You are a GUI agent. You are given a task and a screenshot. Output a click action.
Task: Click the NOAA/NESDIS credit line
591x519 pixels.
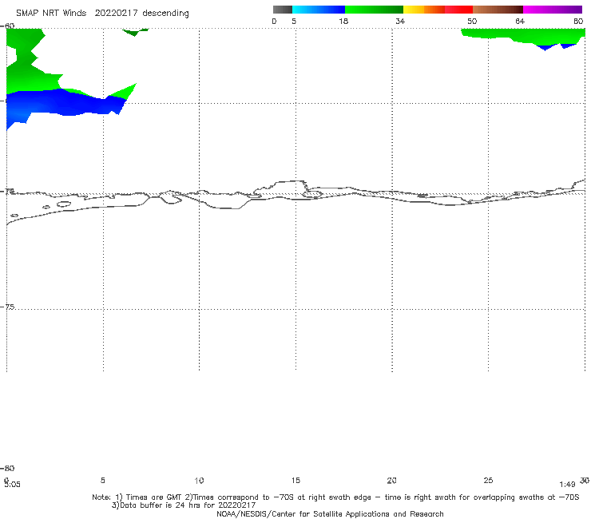330,513
